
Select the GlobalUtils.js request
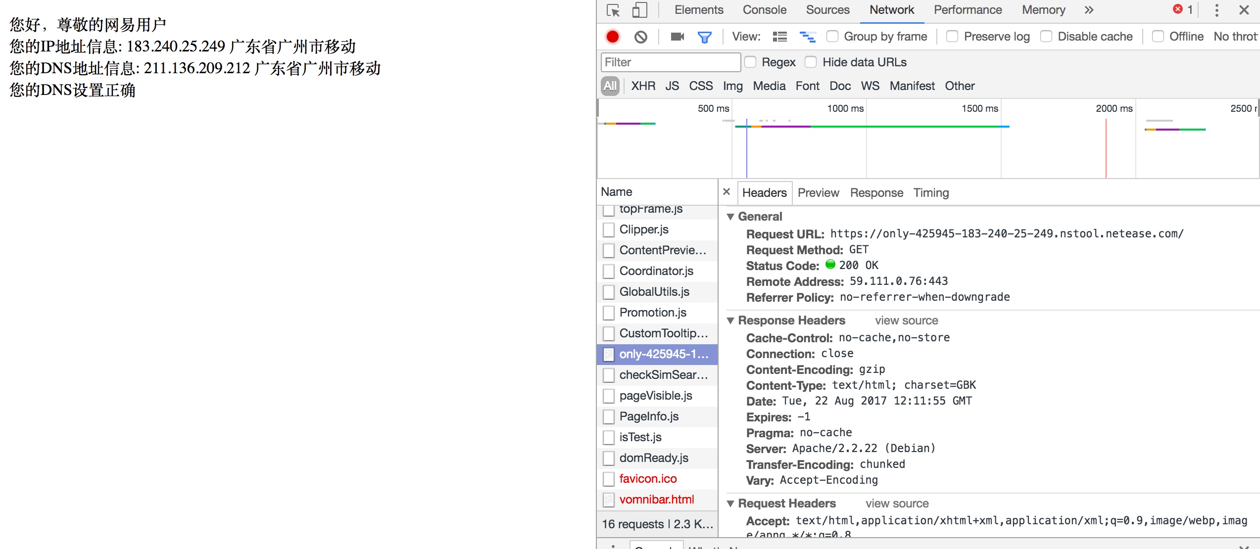pyautogui.click(x=657, y=292)
